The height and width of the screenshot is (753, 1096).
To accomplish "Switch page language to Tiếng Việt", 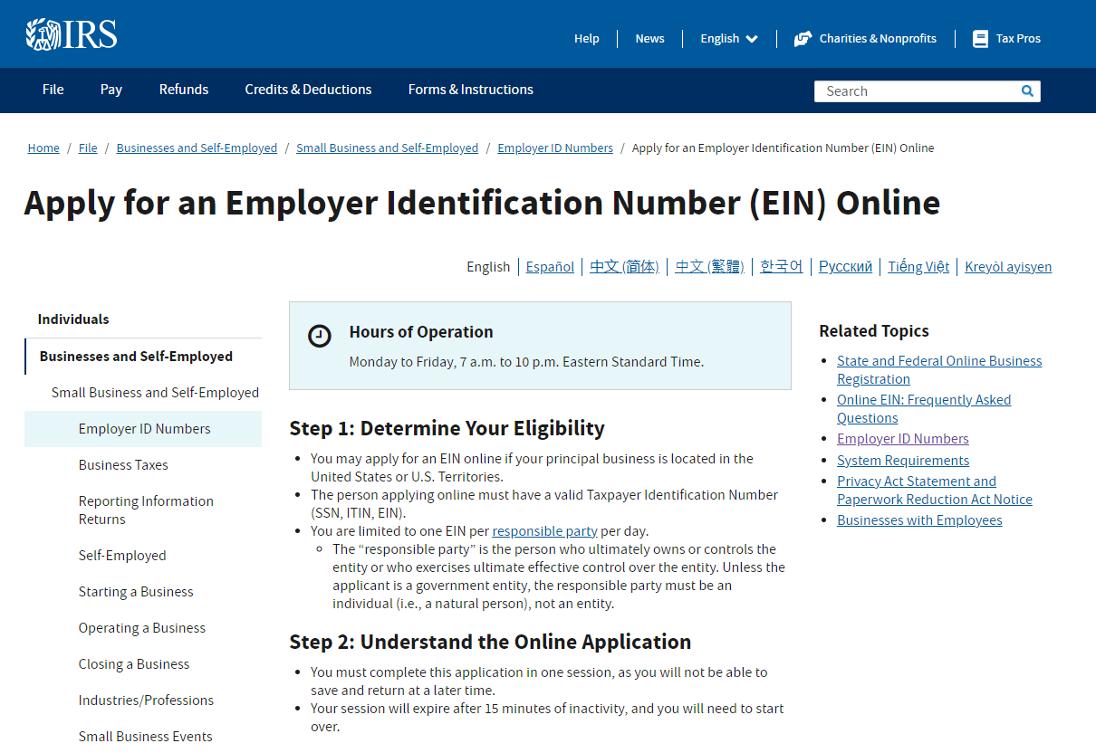I will pos(918,267).
